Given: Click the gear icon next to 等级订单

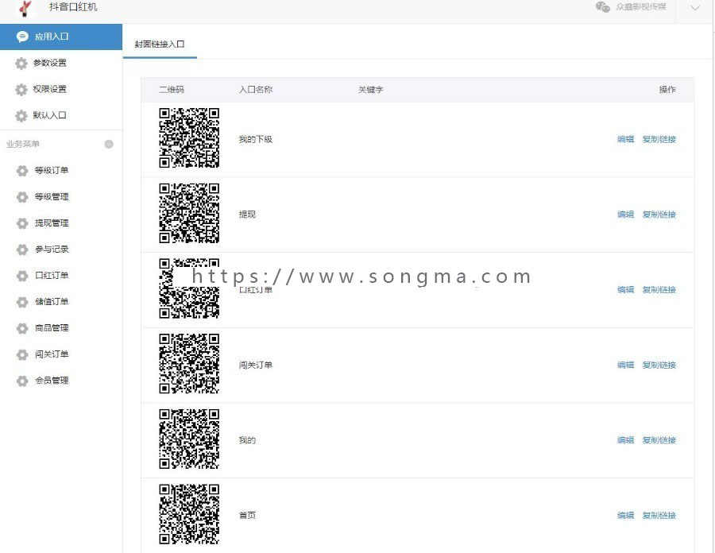Looking at the screenshot, I should pos(22,171).
